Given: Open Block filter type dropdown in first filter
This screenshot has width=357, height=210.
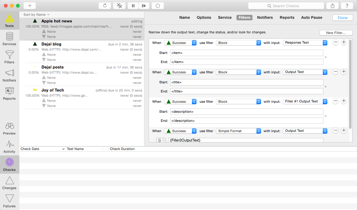Looking at the screenshot, I should click(238, 43).
